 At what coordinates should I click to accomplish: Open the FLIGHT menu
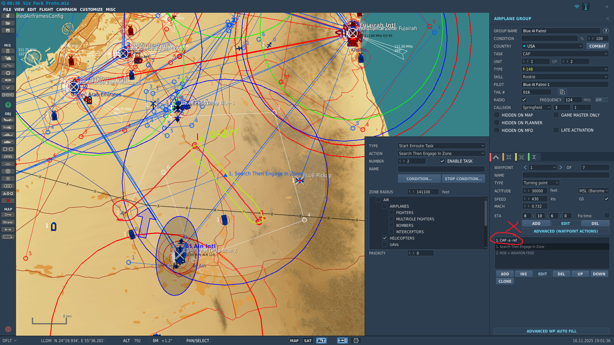(46, 9)
